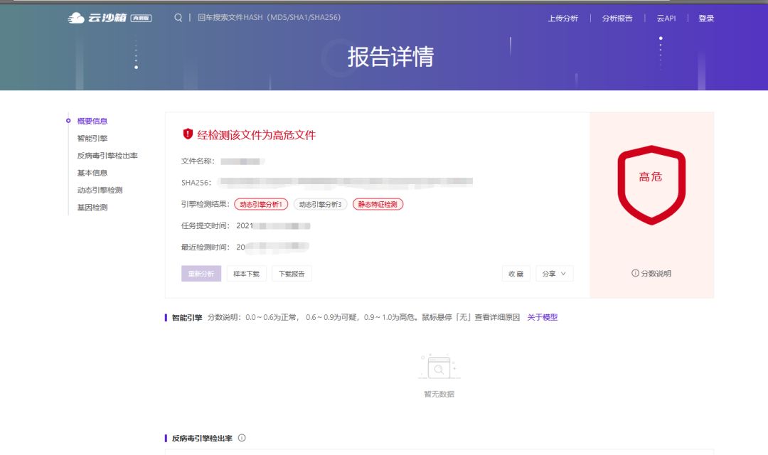The height and width of the screenshot is (455, 768).
Task: Click the search magnifier icon
Action: (x=178, y=18)
